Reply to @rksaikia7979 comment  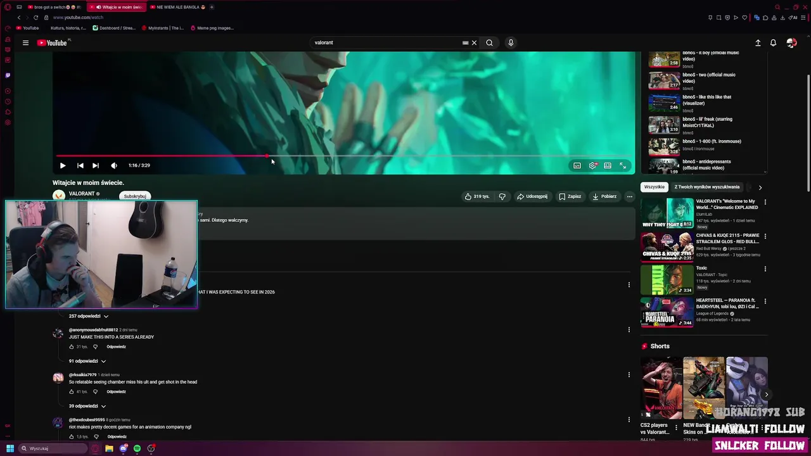pyautogui.click(x=116, y=392)
